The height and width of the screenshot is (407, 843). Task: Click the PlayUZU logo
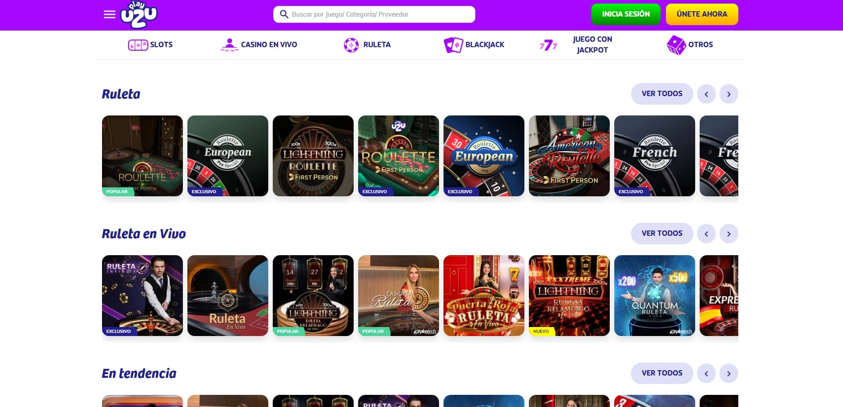click(x=139, y=15)
